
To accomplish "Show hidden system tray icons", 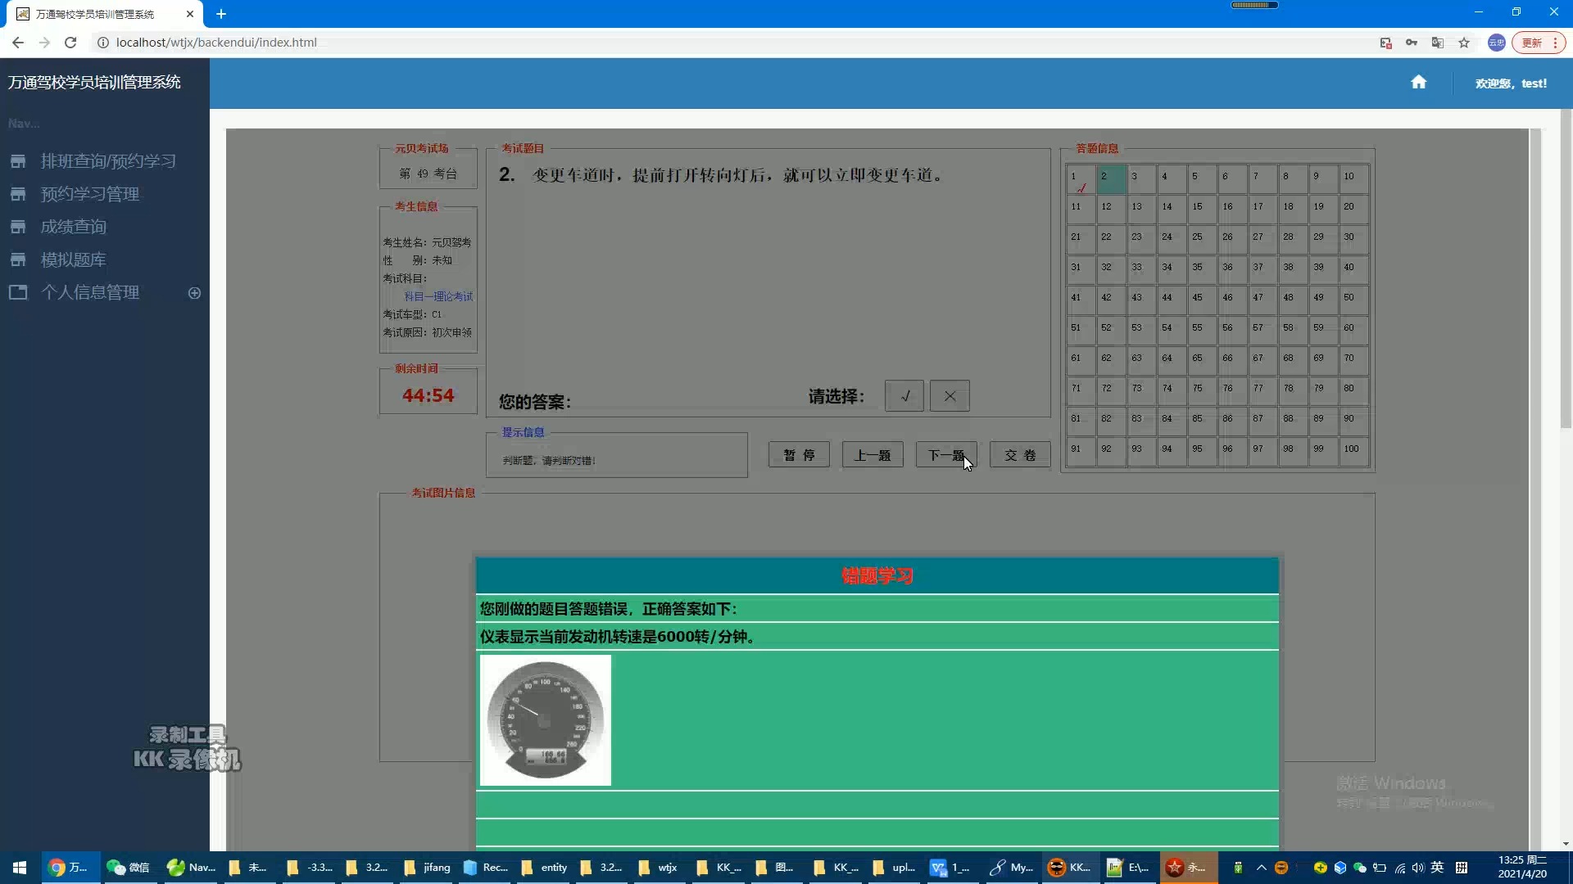I will pyautogui.click(x=1261, y=868).
